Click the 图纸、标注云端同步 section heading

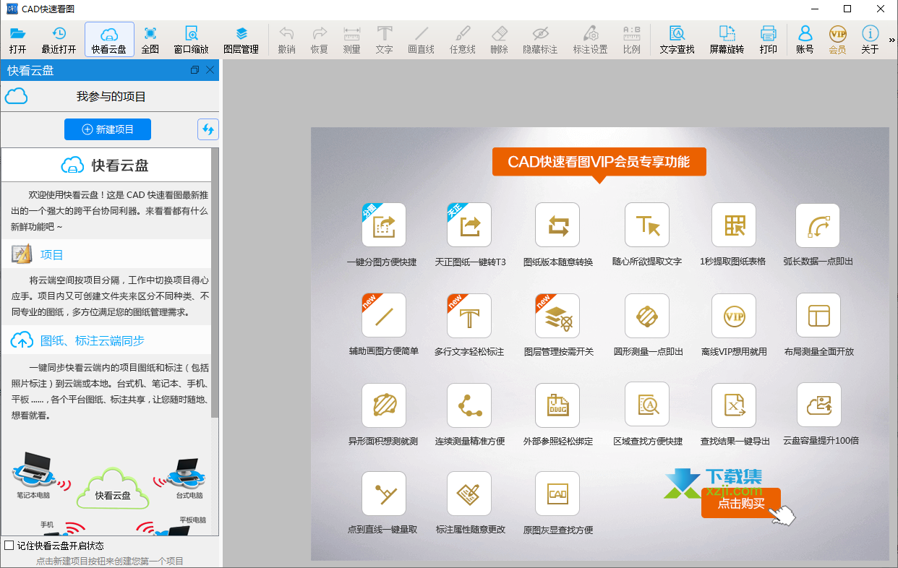coord(93,340)
